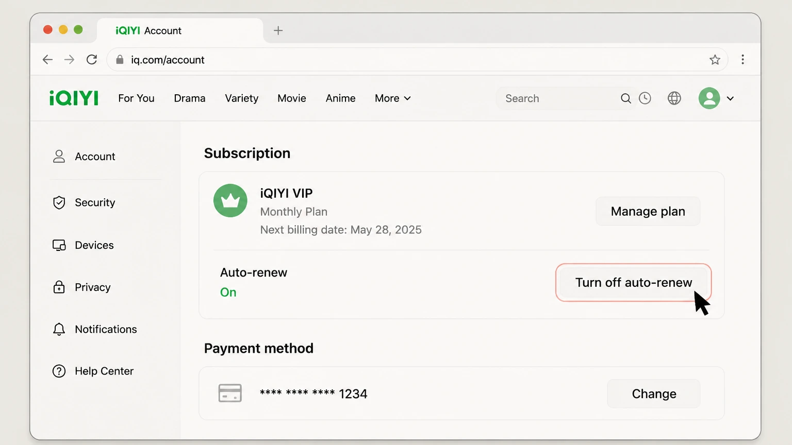
Task: Open Devices label in sidebar
Action: pyautogui.click(x=94, y=245)
